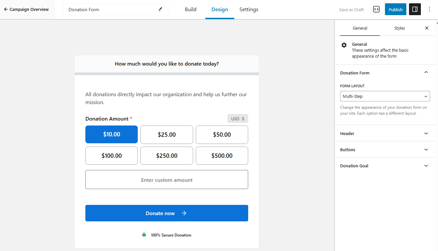Switch to the Build tab
438x251 pixels.
click(190, 9)
